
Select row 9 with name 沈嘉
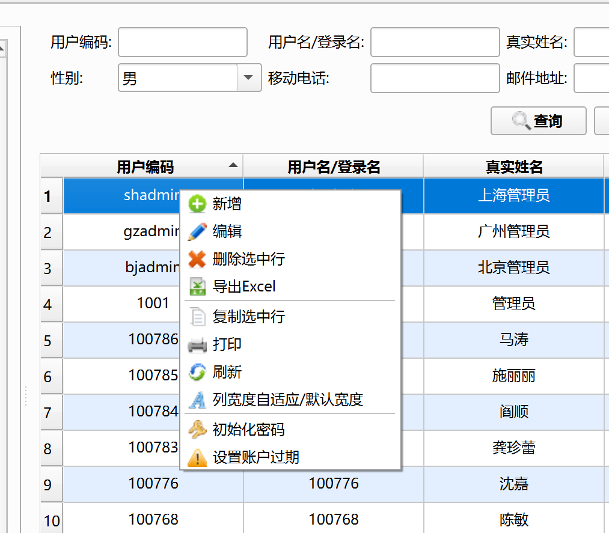pyautogui.click(x=513, y=484)
